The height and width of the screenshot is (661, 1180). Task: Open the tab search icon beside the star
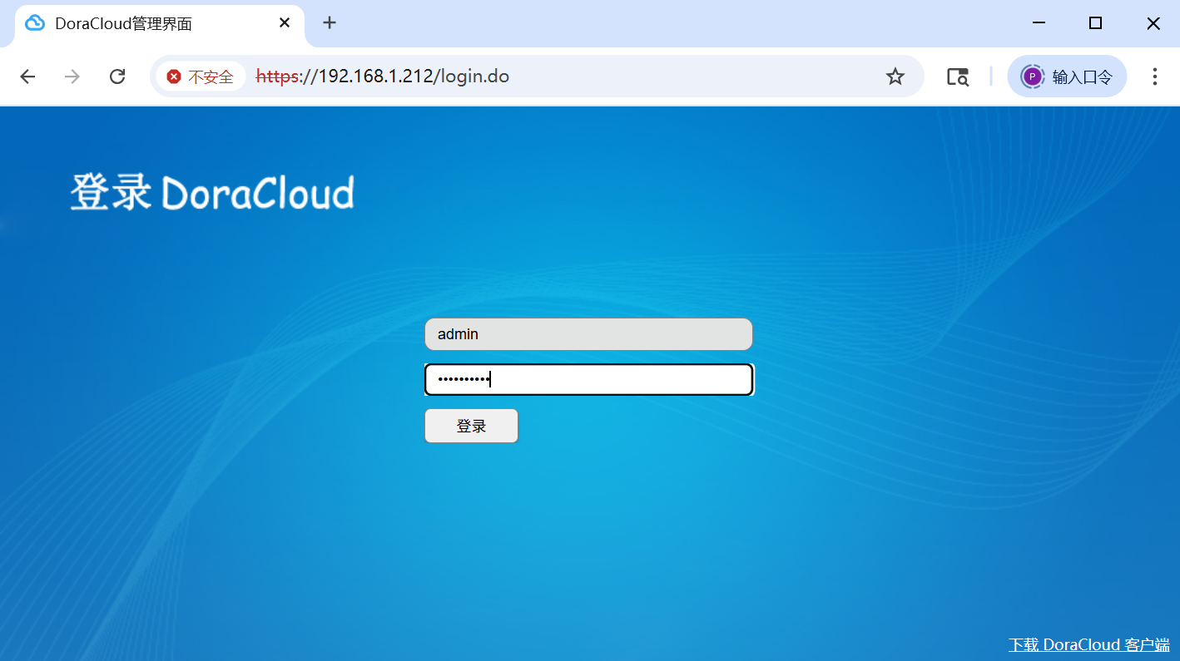click(958, 76)
